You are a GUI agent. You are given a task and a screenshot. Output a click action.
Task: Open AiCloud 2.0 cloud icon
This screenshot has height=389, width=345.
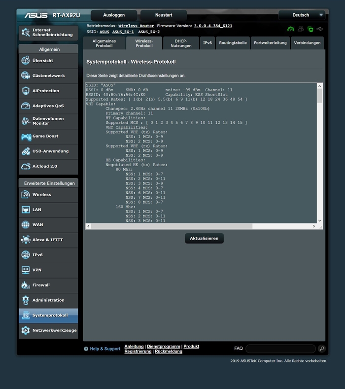(x=26, y=166)
